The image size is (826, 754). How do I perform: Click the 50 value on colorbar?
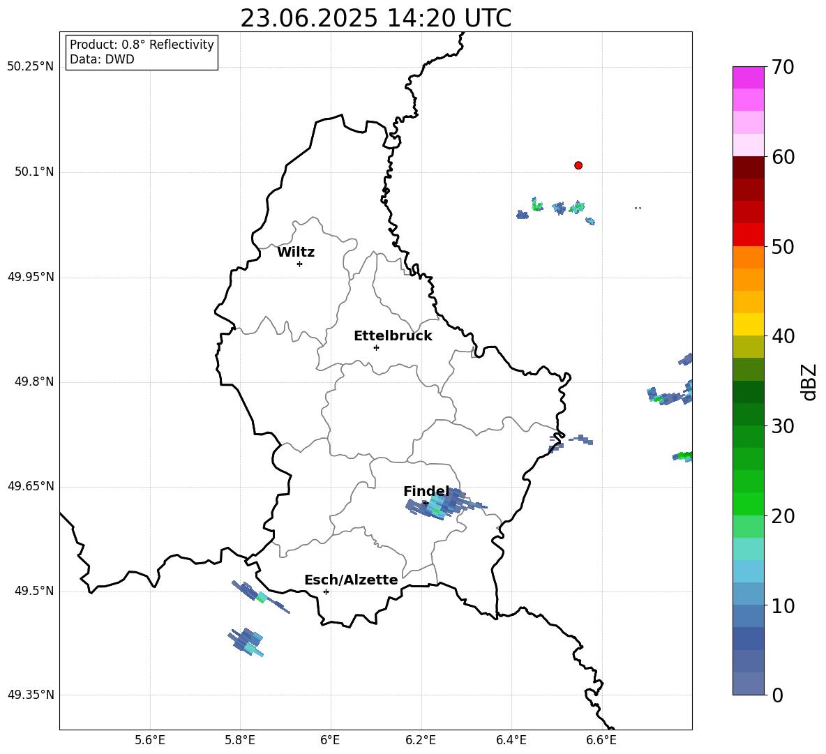783,247
